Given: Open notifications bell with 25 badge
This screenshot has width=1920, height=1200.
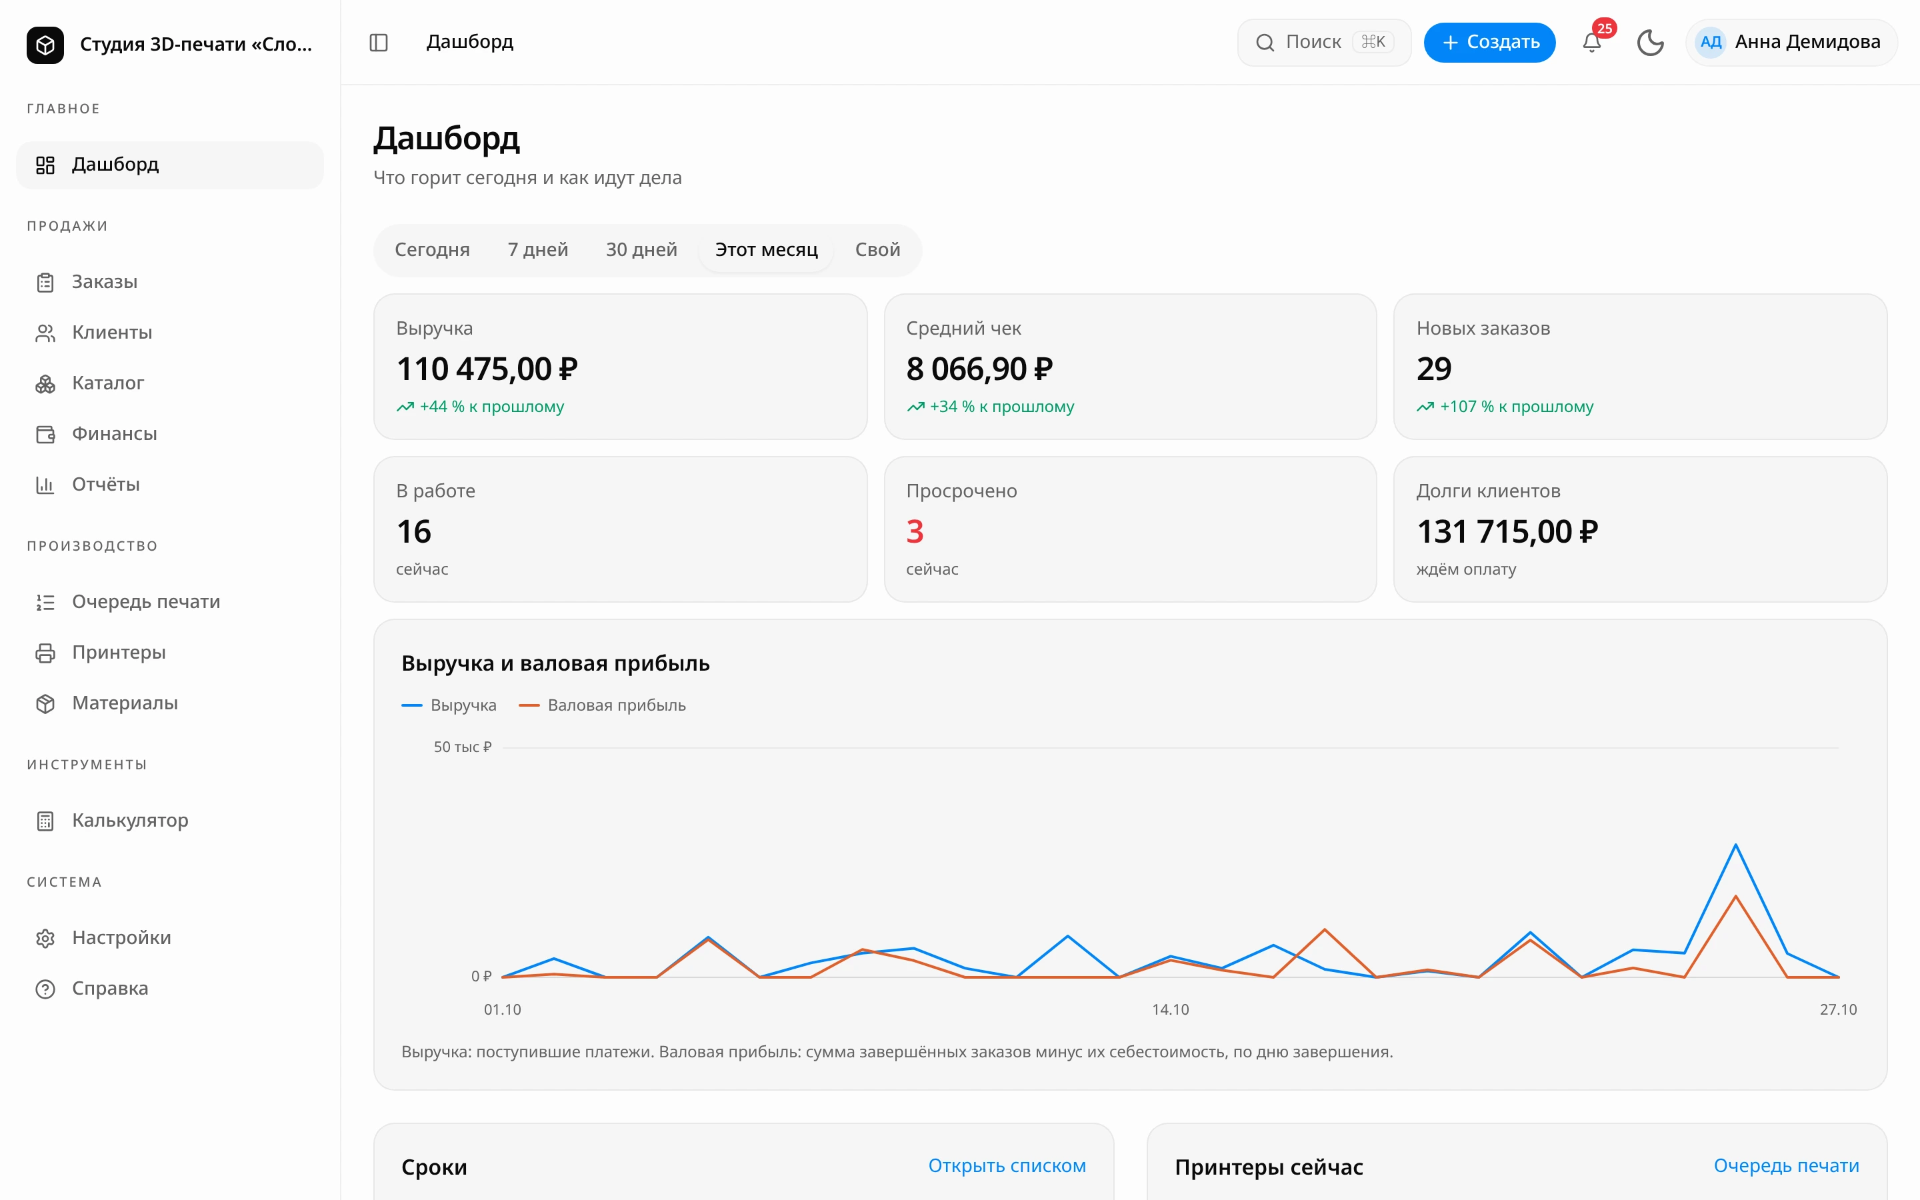Looking at the screenshot, I should pos(1591,42).
